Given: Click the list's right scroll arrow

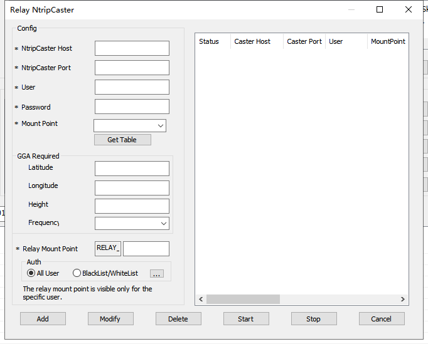Looking at the screenshot, I should click(x=403, y=300).
